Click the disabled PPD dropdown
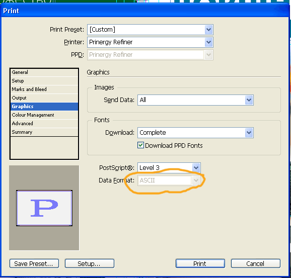This screenshot has width=291, height=278. pyautogui.click(x=150, y=55)
